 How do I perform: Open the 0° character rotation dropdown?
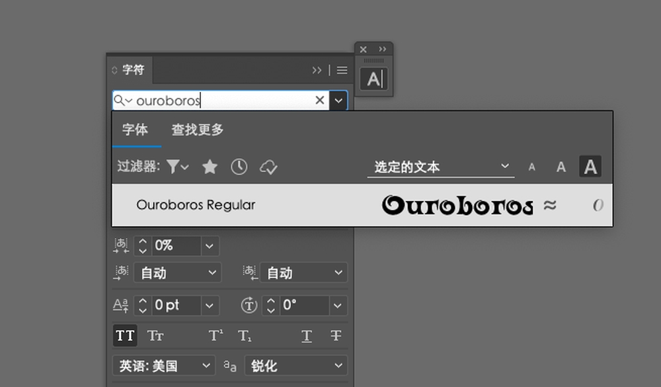(338, 306)
